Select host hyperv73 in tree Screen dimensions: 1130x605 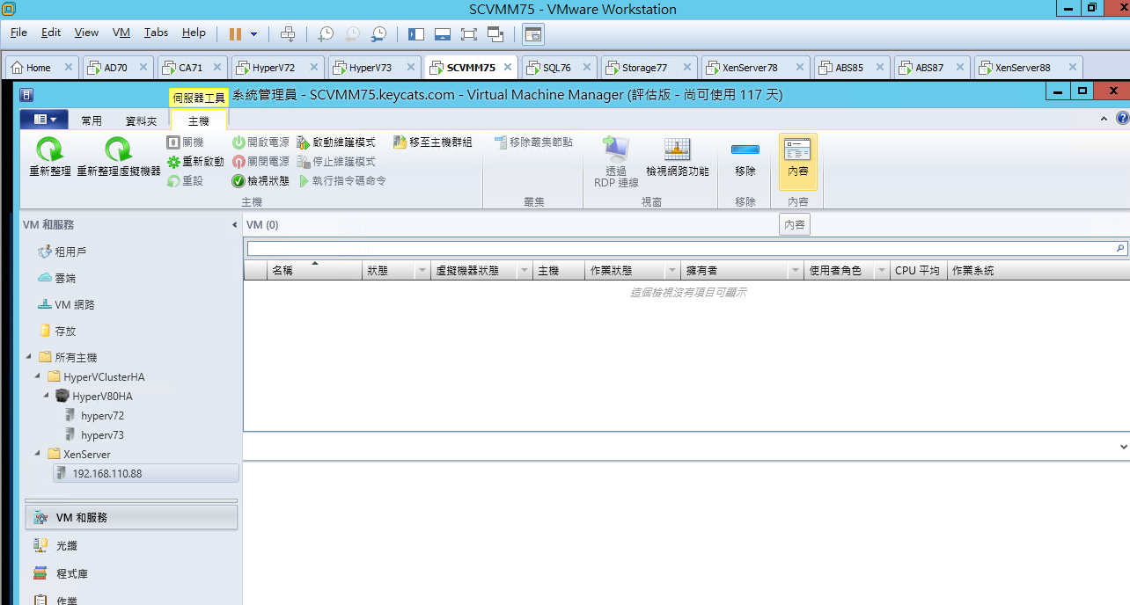click(102, 434)
